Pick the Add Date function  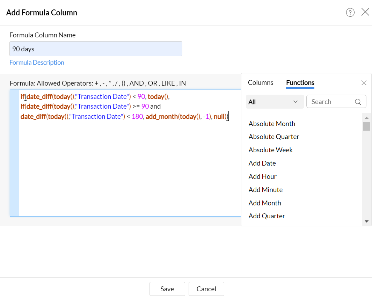pyautogui.click(x=262, y=163)
